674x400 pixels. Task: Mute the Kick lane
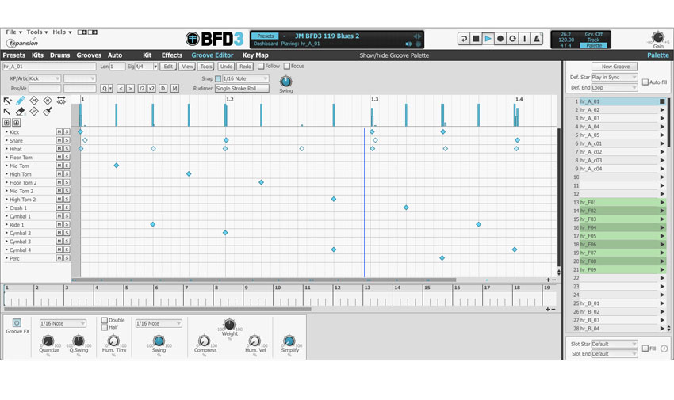59,131
